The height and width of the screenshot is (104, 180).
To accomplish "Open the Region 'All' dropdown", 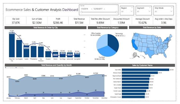I will coord(127,11).
